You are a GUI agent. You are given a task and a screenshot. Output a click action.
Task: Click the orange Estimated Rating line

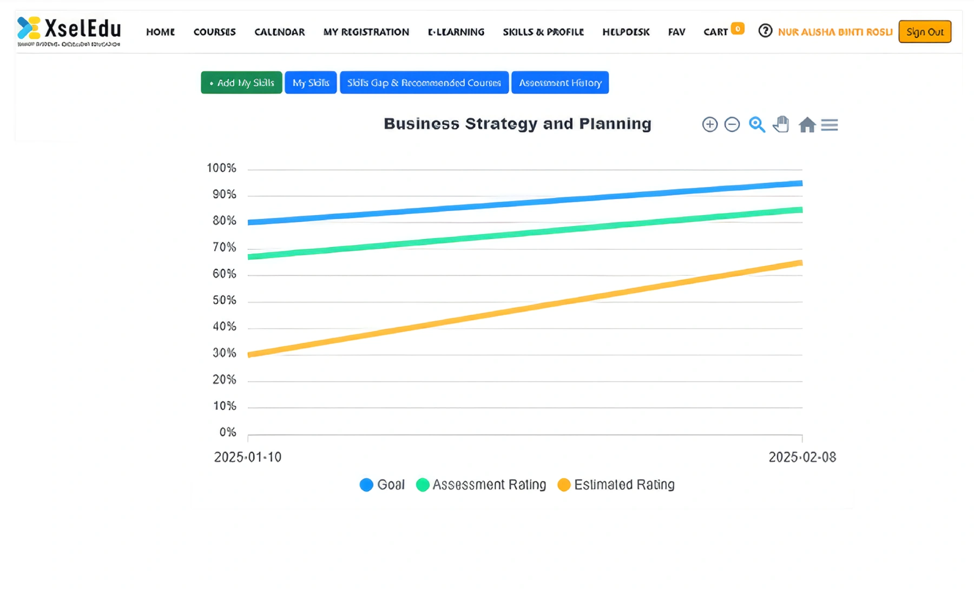click(x=525, y=309)
